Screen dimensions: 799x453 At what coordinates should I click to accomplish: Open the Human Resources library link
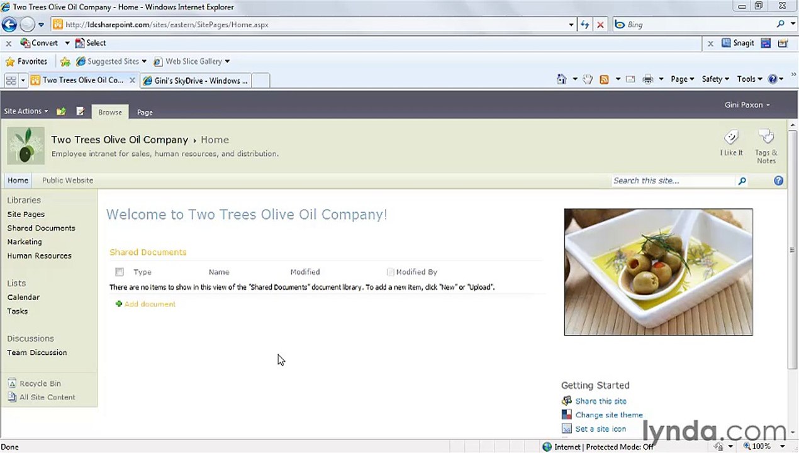tap(39, 255)
